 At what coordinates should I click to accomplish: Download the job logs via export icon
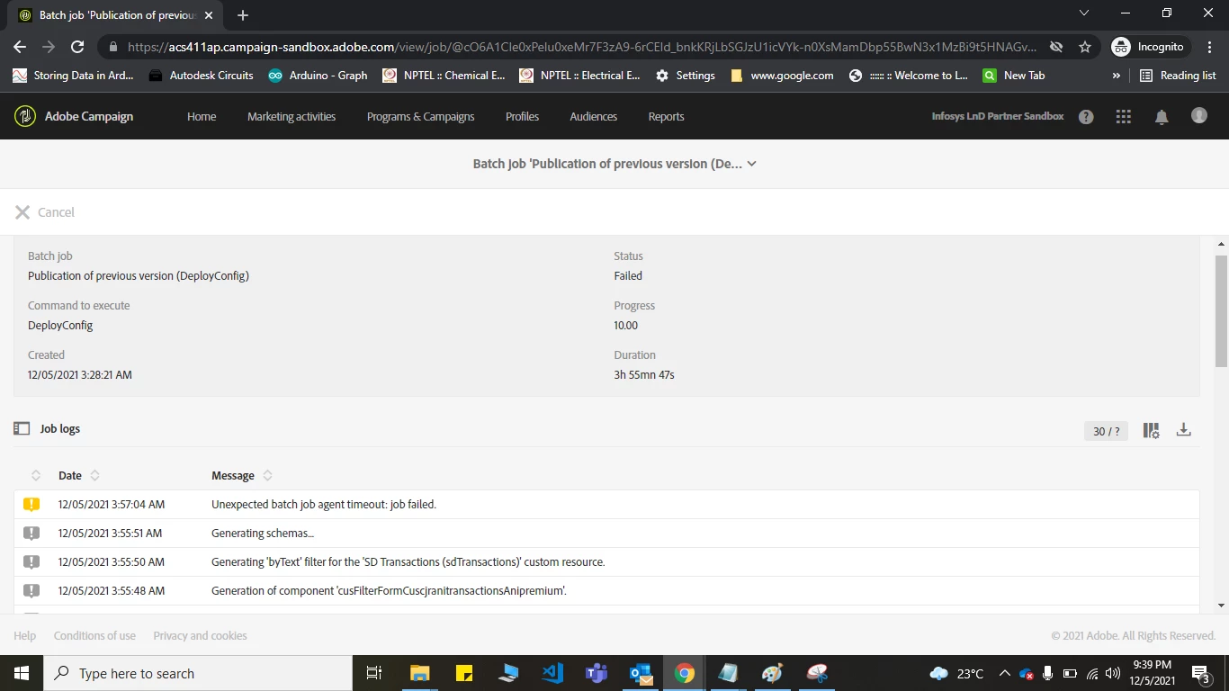coord(1183,430)
